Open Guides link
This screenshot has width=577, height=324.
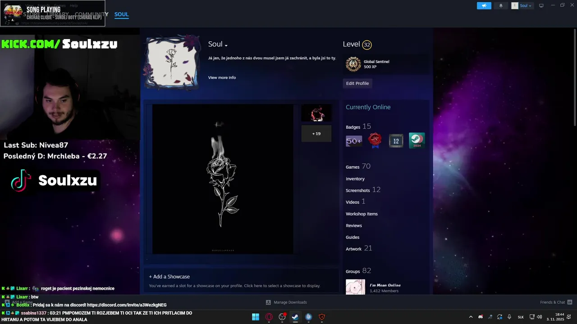point(353,237)
